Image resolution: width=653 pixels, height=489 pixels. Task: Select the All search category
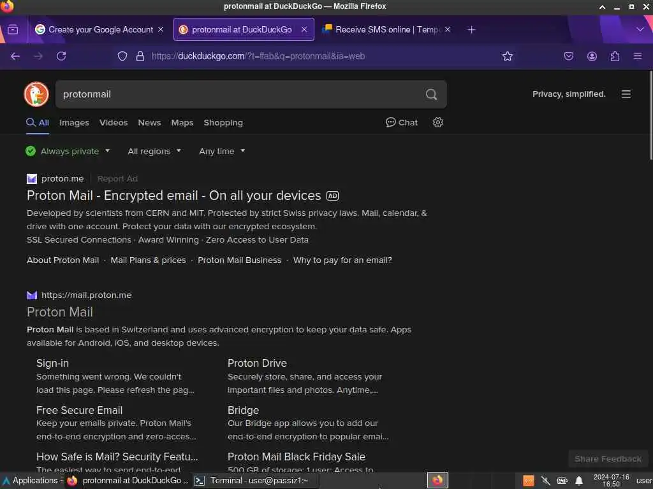[x=38, y=123]
